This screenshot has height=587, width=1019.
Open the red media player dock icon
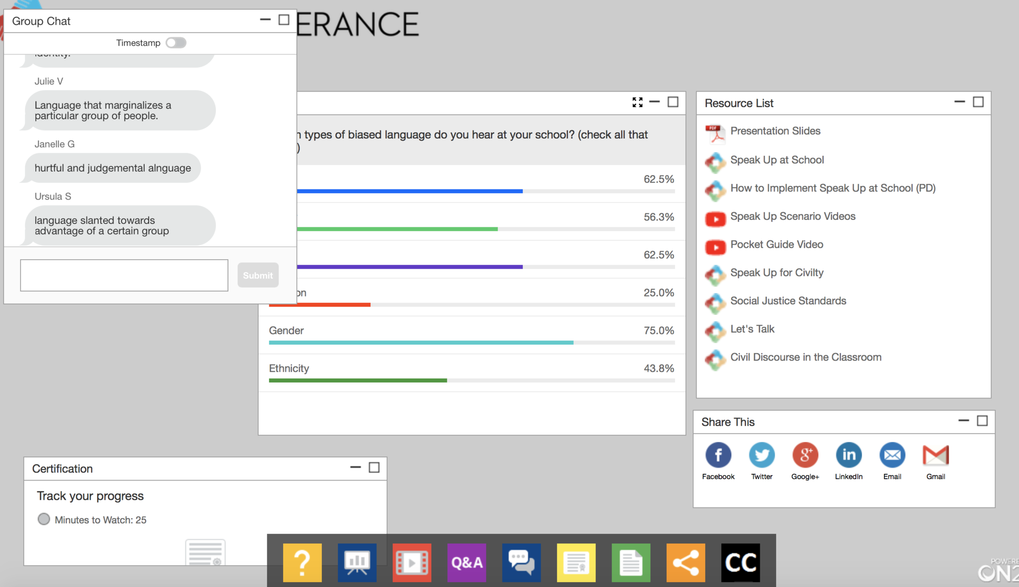(x=411, y=563)
